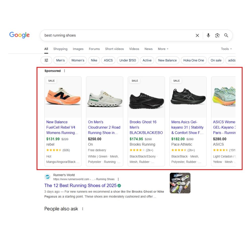
Task: Open New Balance FuelCell Rebel V4 shoe image
Action: (x=63, y=97)
